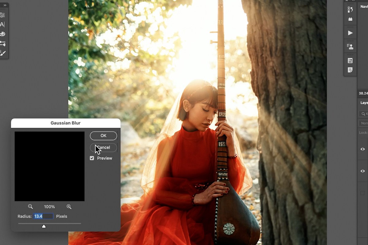
Task: Open the Properties panel icon
Action: (350, 19)
